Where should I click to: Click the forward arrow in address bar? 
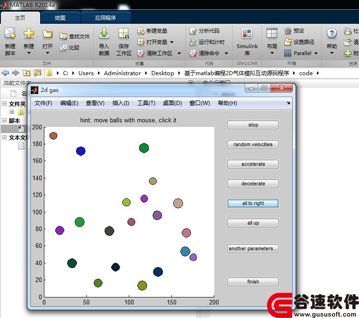coord(15,73)
